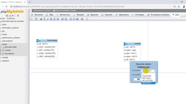
Task: Open a new browser tab with plus
Action: (x=30, y=2)
